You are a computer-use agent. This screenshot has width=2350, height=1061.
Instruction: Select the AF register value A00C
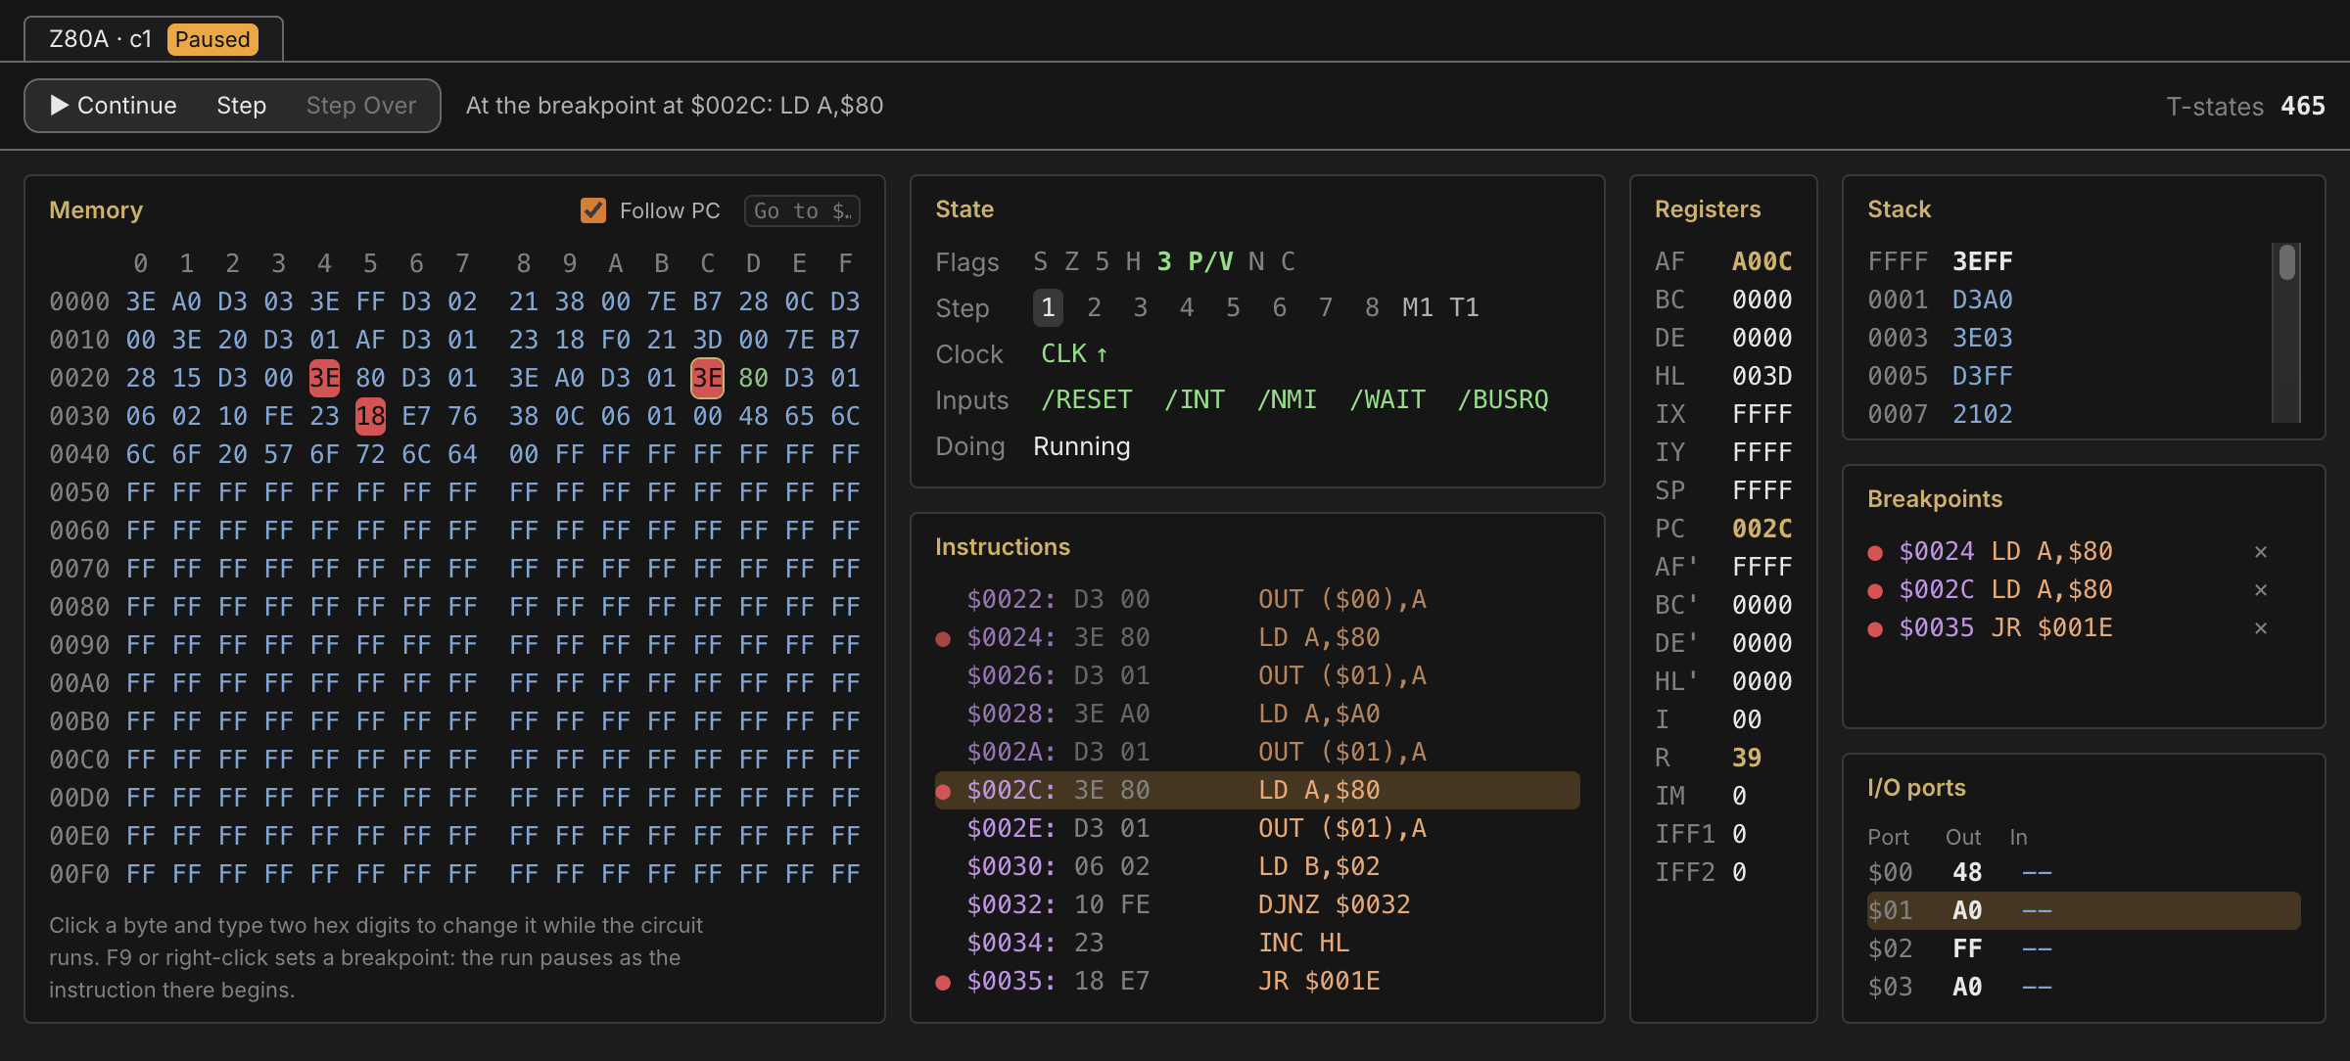[x=1762, y=261]
